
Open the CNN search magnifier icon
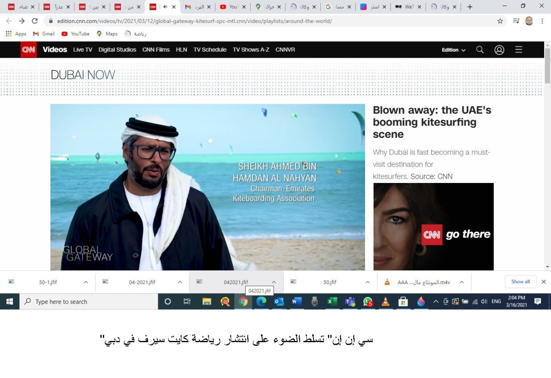480,50
